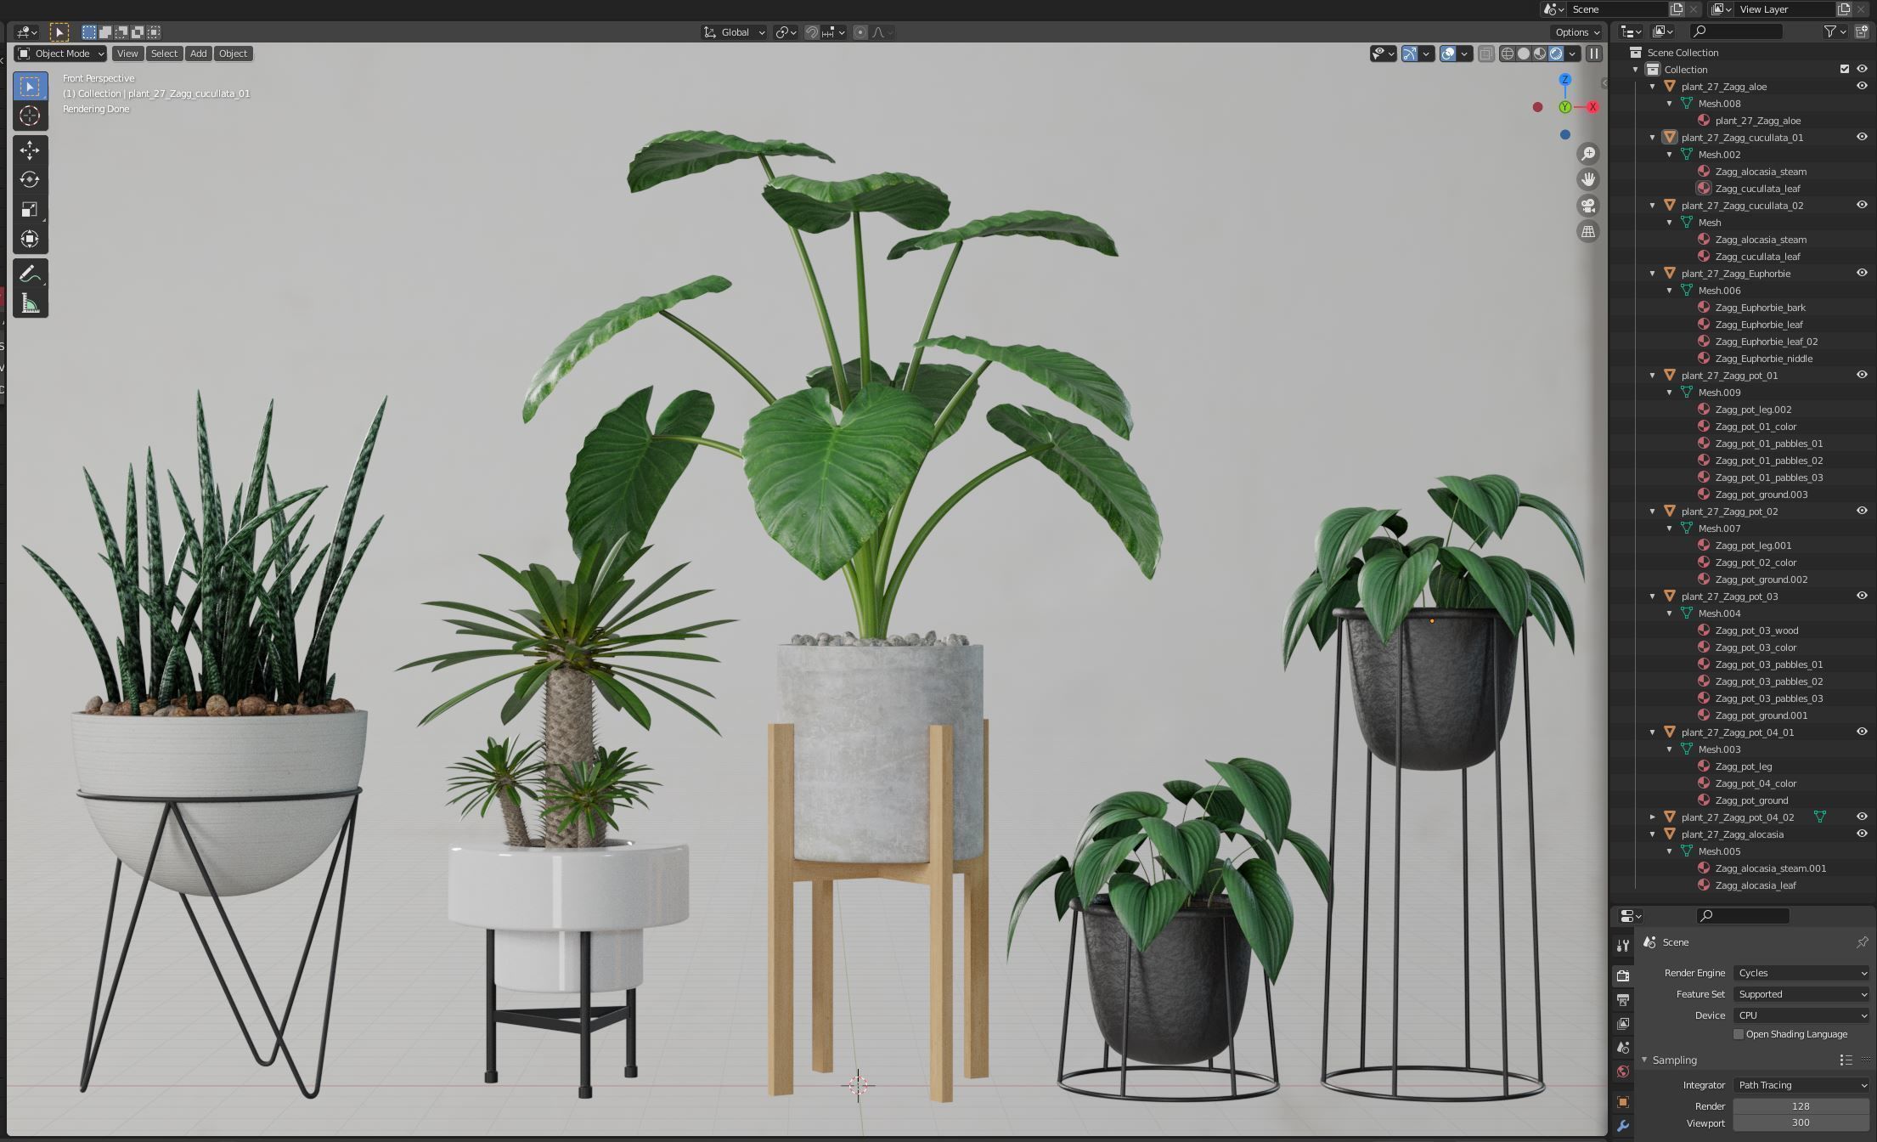The height and width of the screenshot is (1142, 1877).
Task: Open the Render Engine Cycles dropdown
Action: tap(1801, 973)
